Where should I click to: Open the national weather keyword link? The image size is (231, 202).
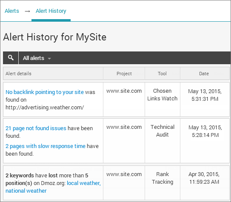coord(26,191)
